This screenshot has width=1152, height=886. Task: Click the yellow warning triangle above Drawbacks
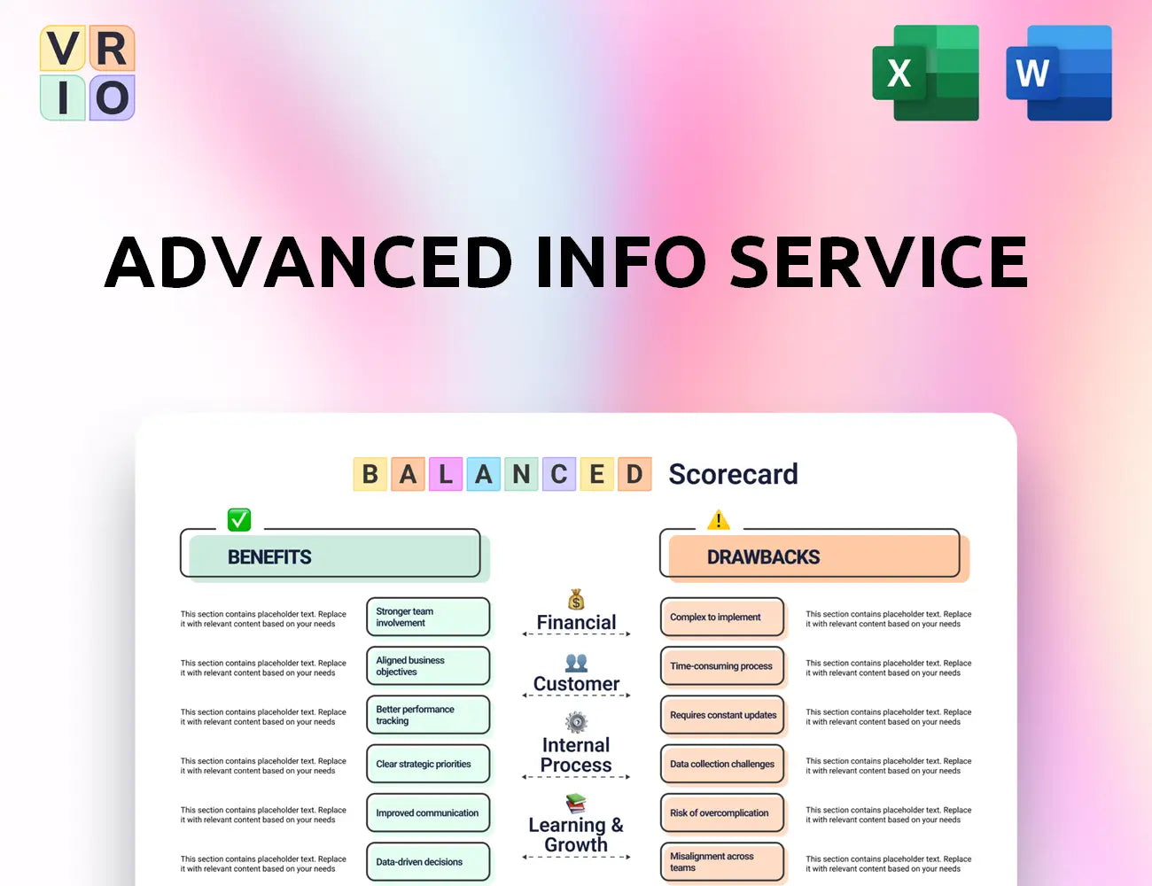click(719, 520)
